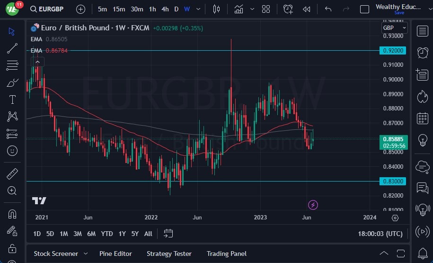
Task: Switch to the 30m timeframe
Action: (137, 9)
